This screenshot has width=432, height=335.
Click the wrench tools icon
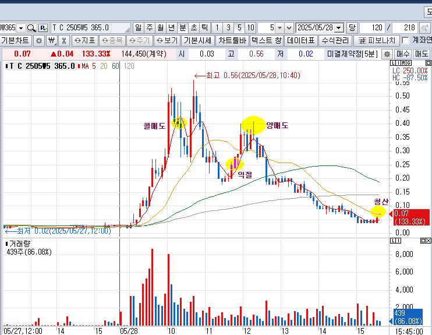(63, 41)
